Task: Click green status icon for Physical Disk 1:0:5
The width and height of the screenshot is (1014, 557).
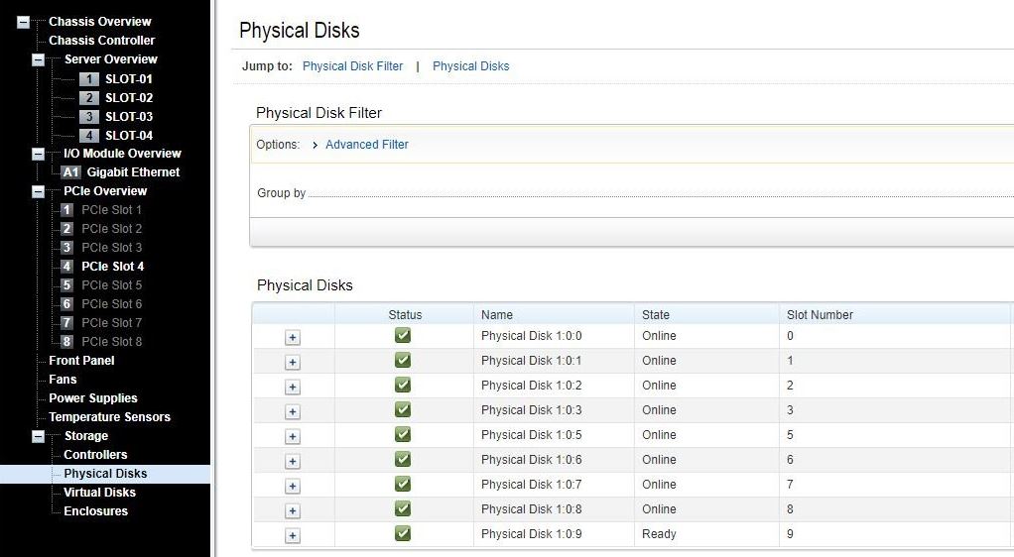Action: pyautogui.click(x=403, y=435)
